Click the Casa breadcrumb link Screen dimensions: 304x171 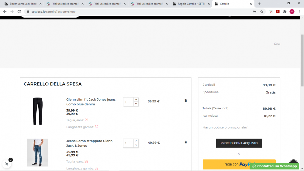pyautogui.click(x=277, y=44)
